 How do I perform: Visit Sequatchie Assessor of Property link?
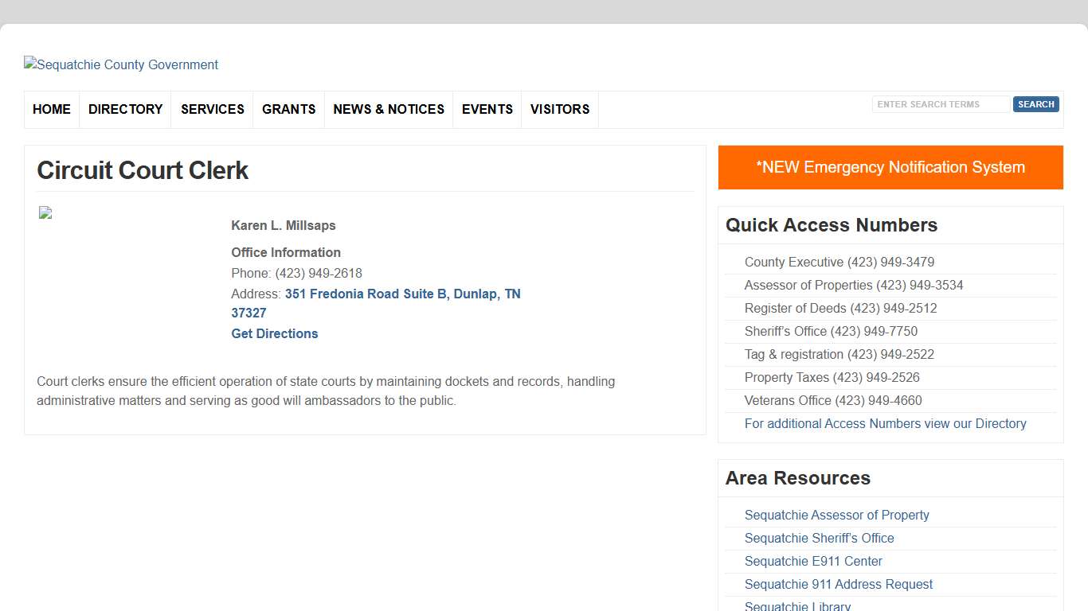[836, 516]
